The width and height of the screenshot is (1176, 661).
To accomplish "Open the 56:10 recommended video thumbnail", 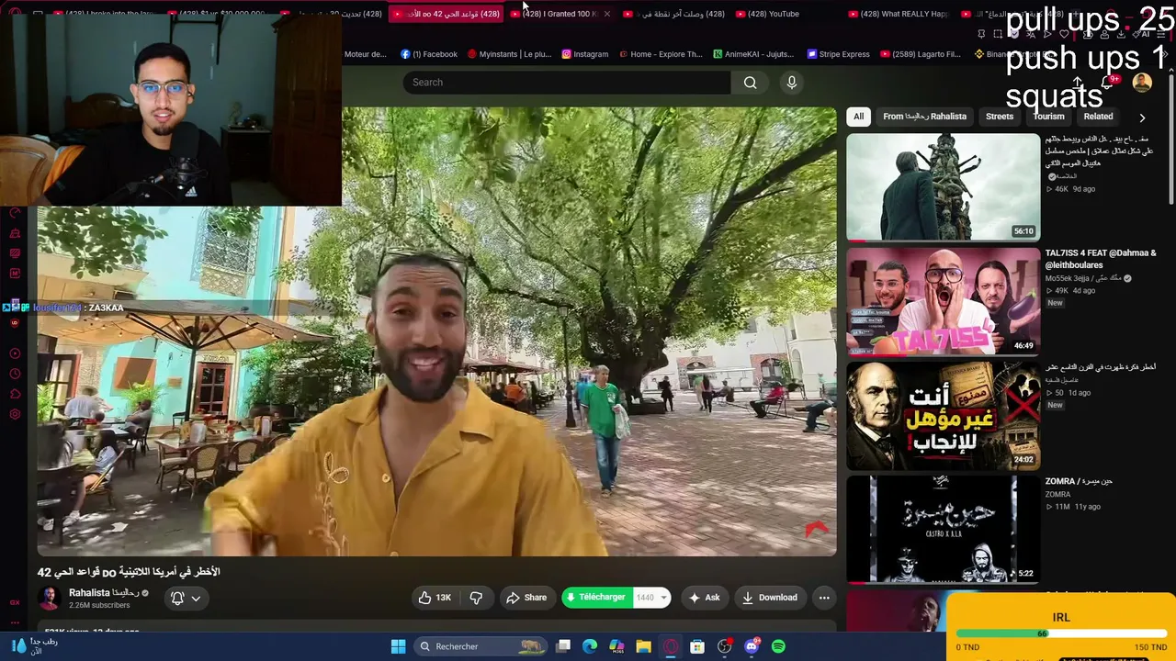I will pos(943,187).
